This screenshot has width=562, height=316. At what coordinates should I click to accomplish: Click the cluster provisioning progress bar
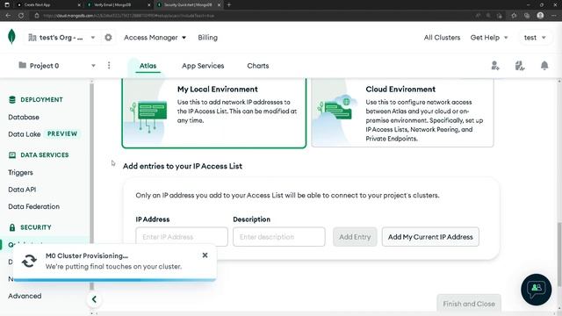(115, 280)
